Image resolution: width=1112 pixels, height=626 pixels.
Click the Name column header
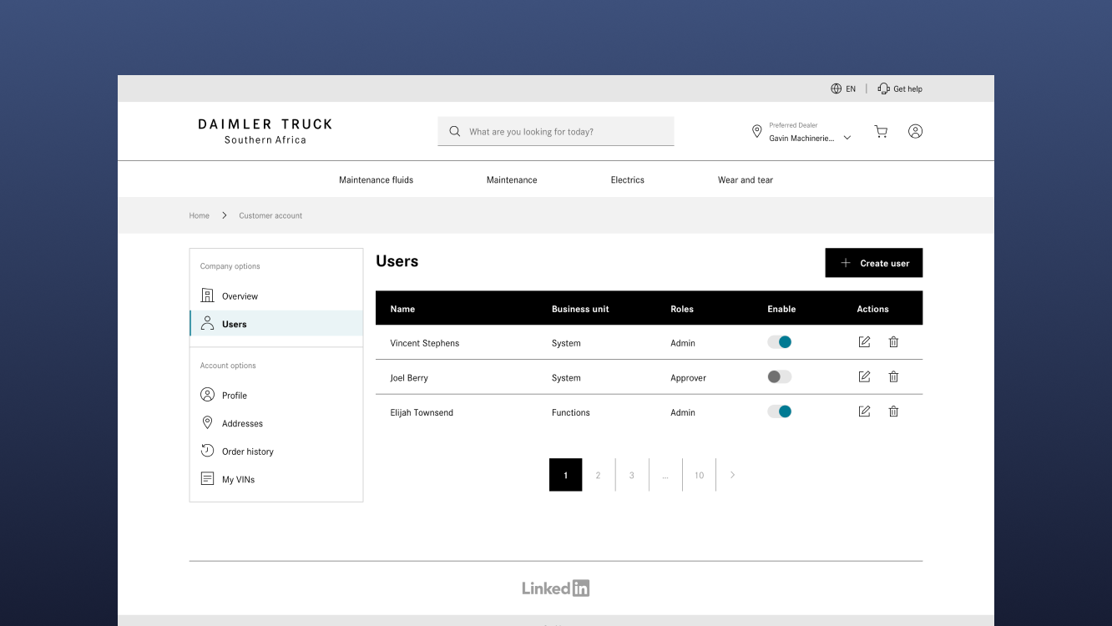402,309
